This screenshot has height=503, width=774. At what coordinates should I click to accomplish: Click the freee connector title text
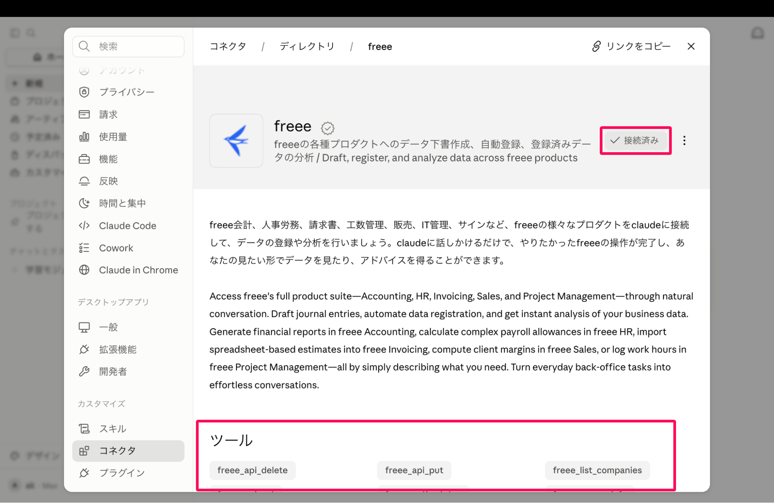[x=293, y=126]
